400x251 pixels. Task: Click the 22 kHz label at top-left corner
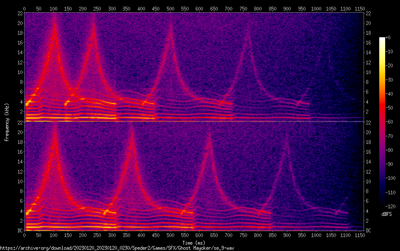click(19, 13)
